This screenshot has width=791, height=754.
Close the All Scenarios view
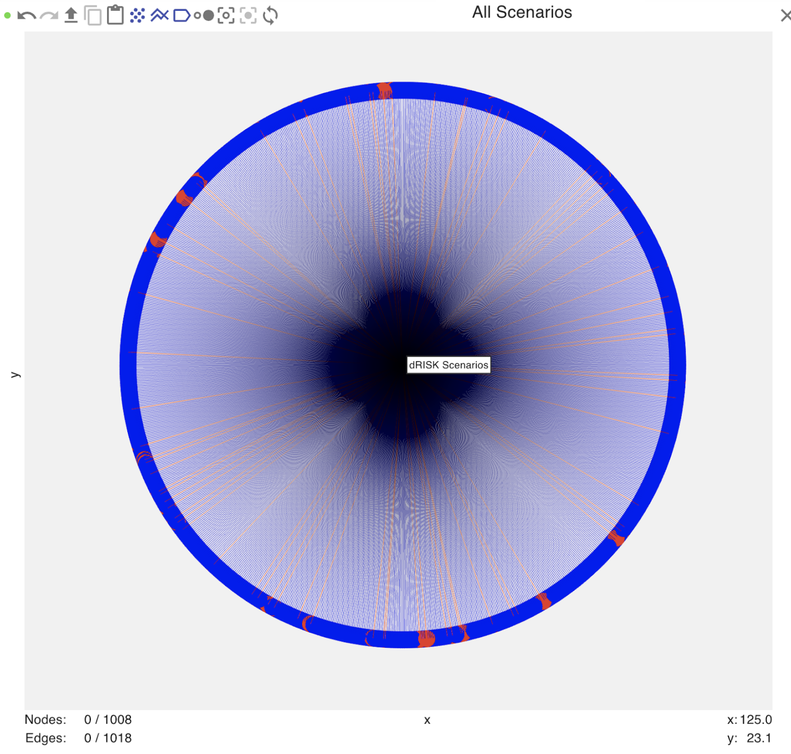pyautogui.click(x=785, y=16)
